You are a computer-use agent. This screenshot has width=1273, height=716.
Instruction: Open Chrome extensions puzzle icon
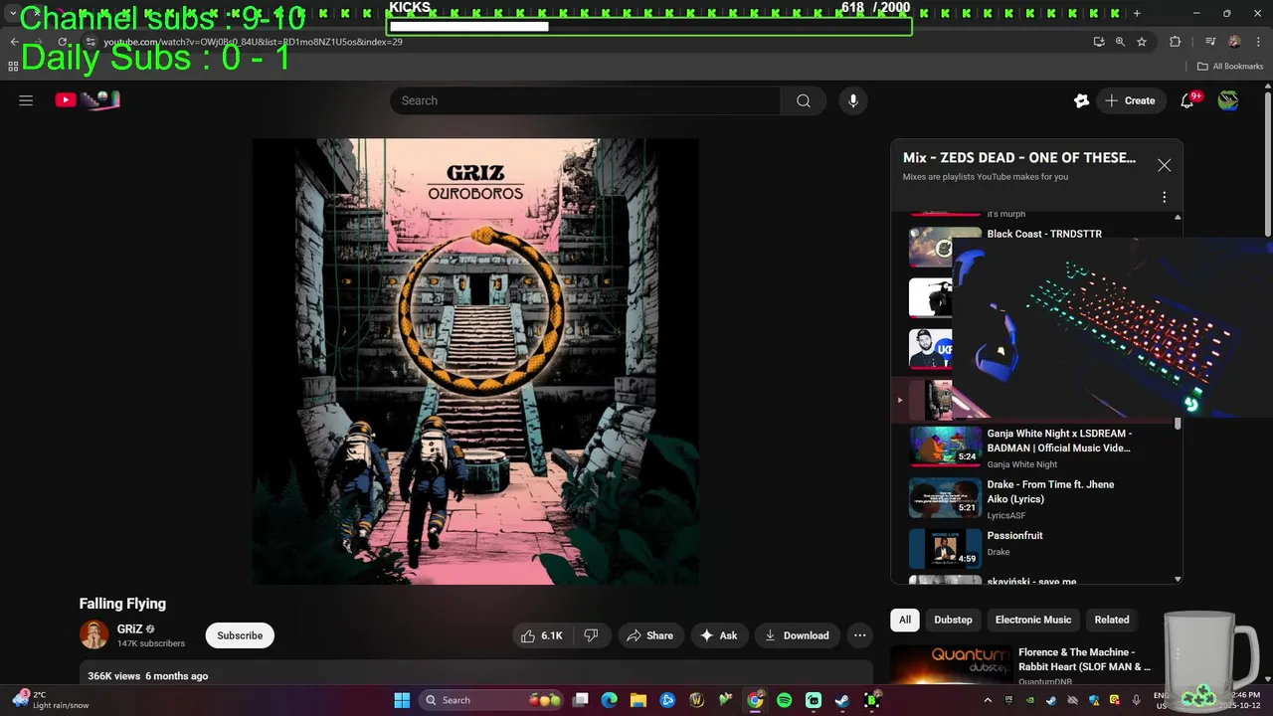click(1176, 42)
